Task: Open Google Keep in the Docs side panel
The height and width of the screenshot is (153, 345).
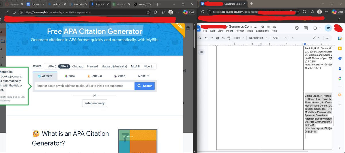Action: pos(340,48)
